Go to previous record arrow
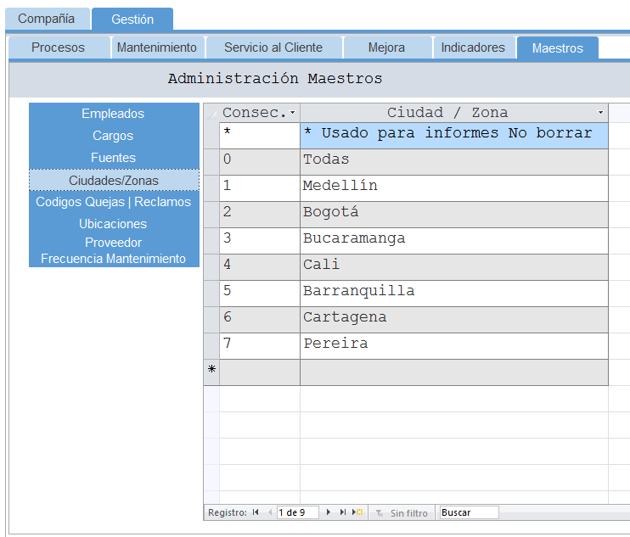The width and height of the screenshot is (630, 537). [x=270, y=512]
